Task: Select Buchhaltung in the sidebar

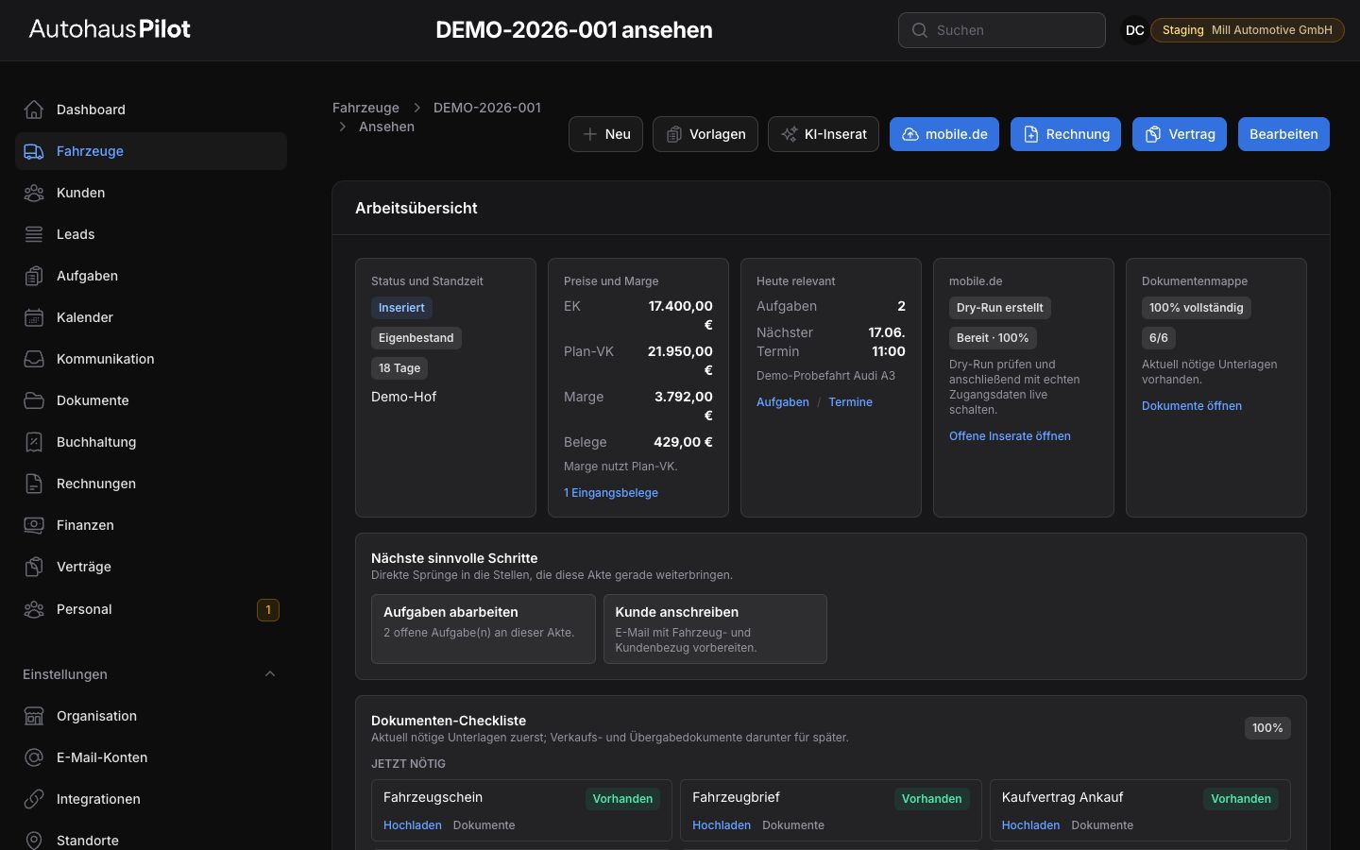Action: [151, 442]
